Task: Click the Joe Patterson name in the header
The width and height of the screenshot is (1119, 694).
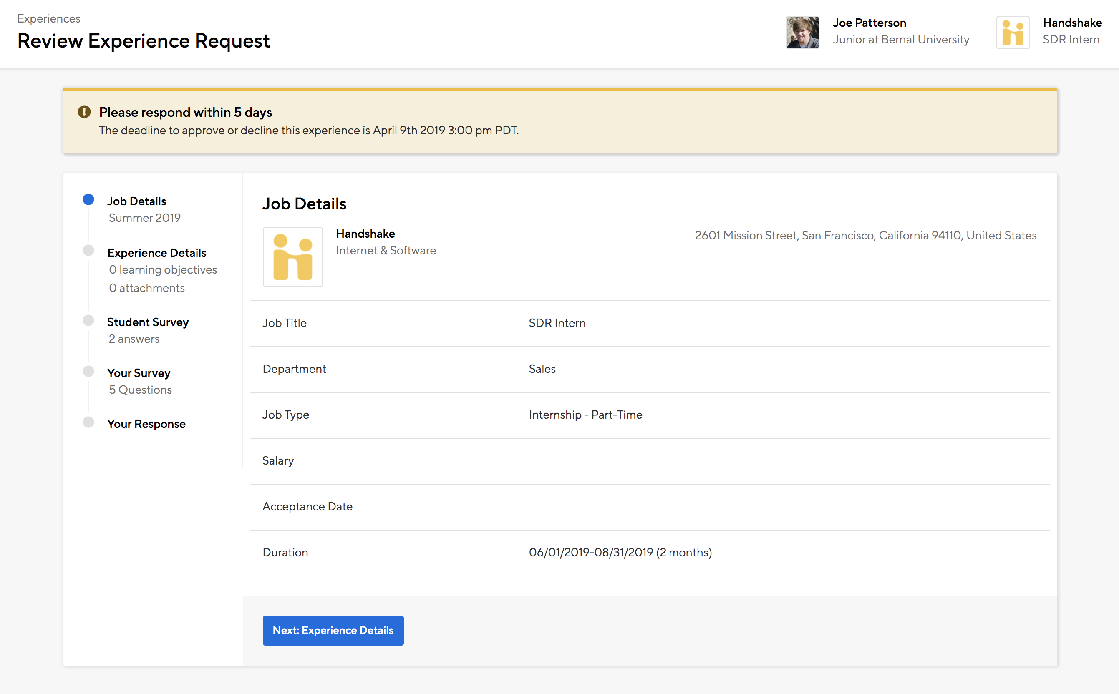Action: tap(869, 23)
